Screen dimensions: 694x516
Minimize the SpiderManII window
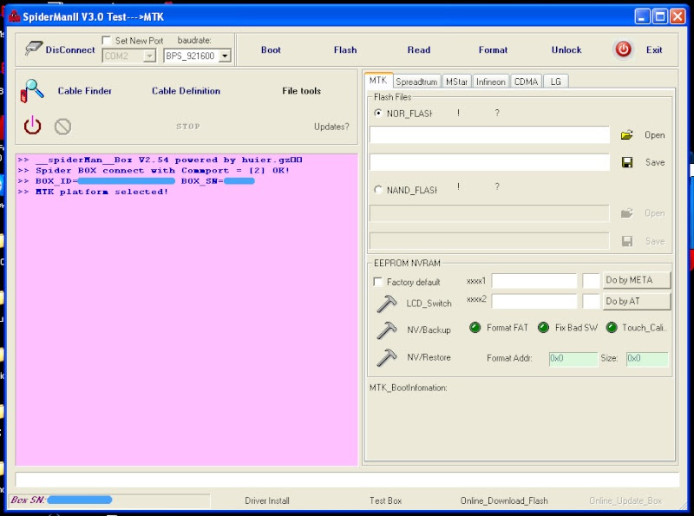[x=642, y=16]
